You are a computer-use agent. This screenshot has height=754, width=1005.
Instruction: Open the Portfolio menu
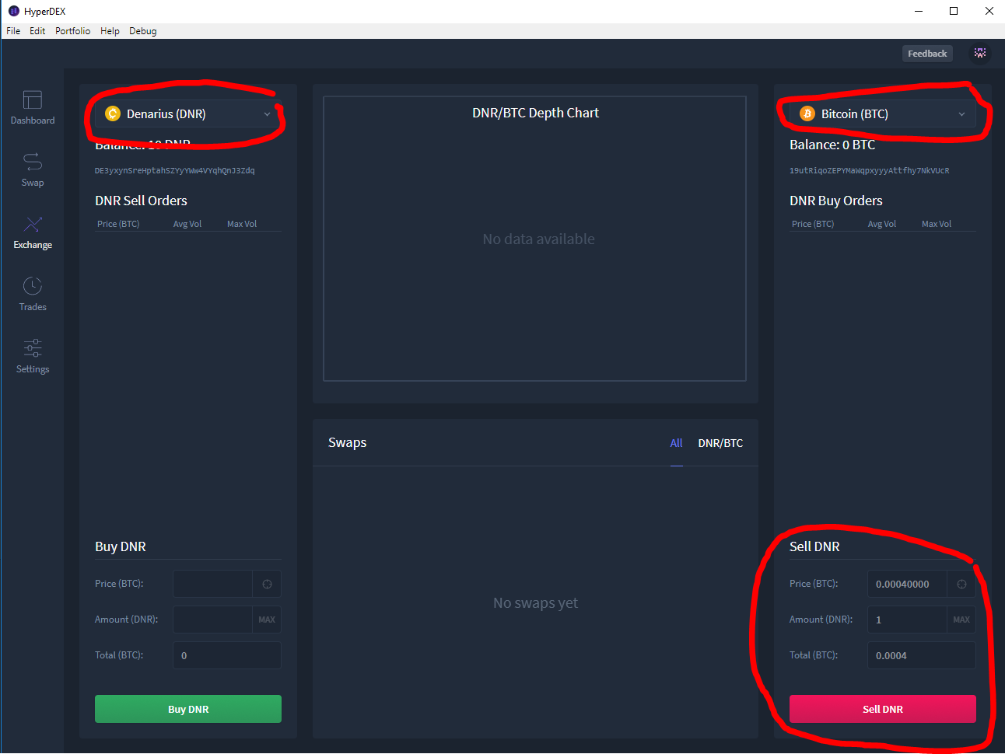(73, 31)
